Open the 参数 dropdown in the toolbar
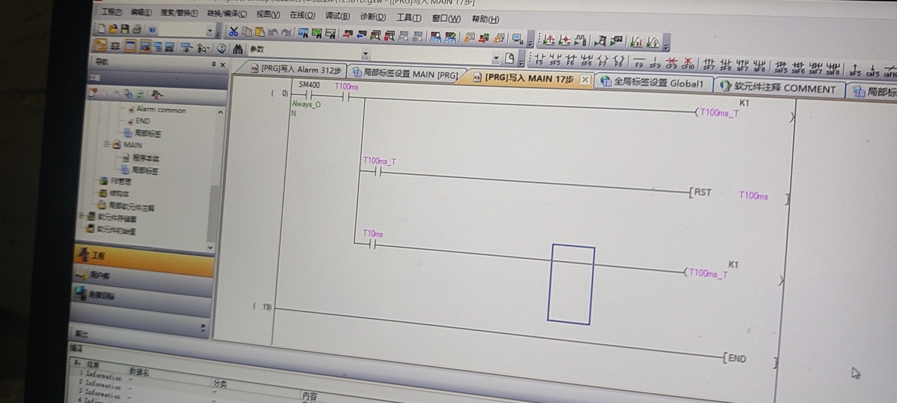 365,55
